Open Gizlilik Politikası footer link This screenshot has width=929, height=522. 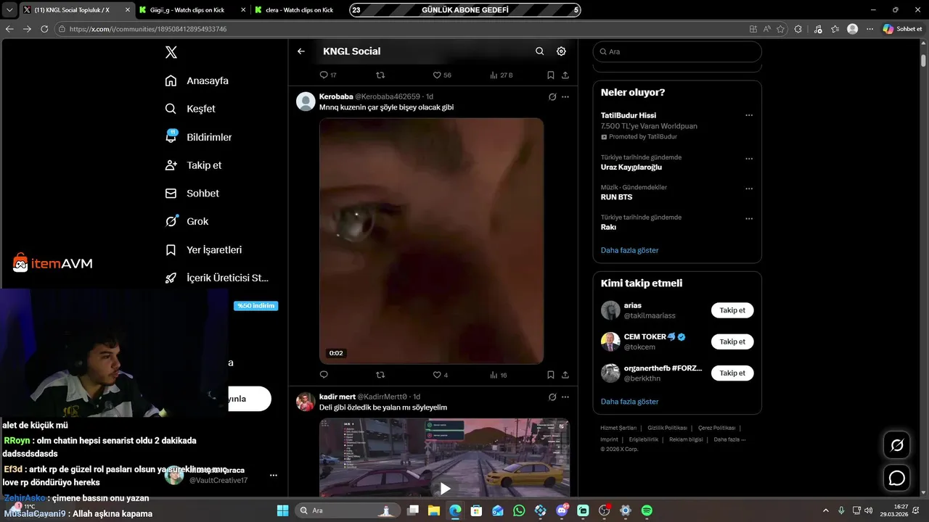point(667,428)
